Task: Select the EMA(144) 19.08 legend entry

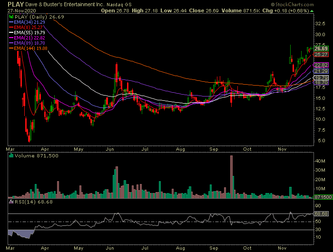Action: tap(28, 48)
